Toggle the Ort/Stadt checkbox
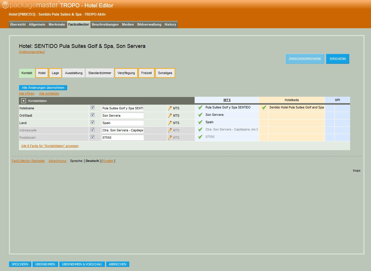The width and height of the screenshot is (371, 271). coord(92,115)
